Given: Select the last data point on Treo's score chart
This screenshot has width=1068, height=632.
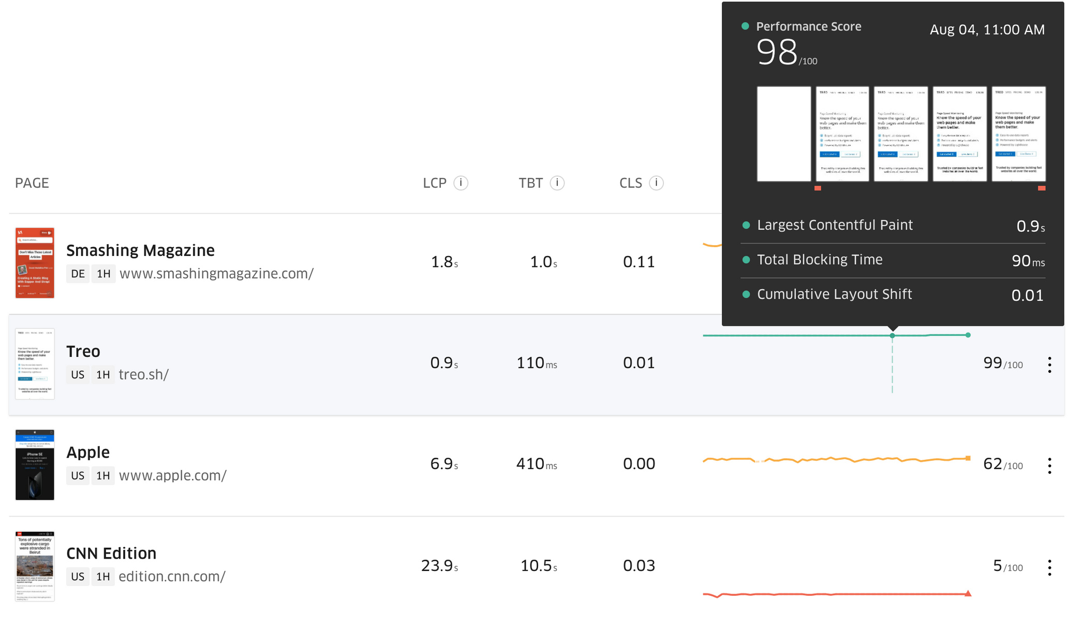Looking at the screenshot, I should 968,335.
